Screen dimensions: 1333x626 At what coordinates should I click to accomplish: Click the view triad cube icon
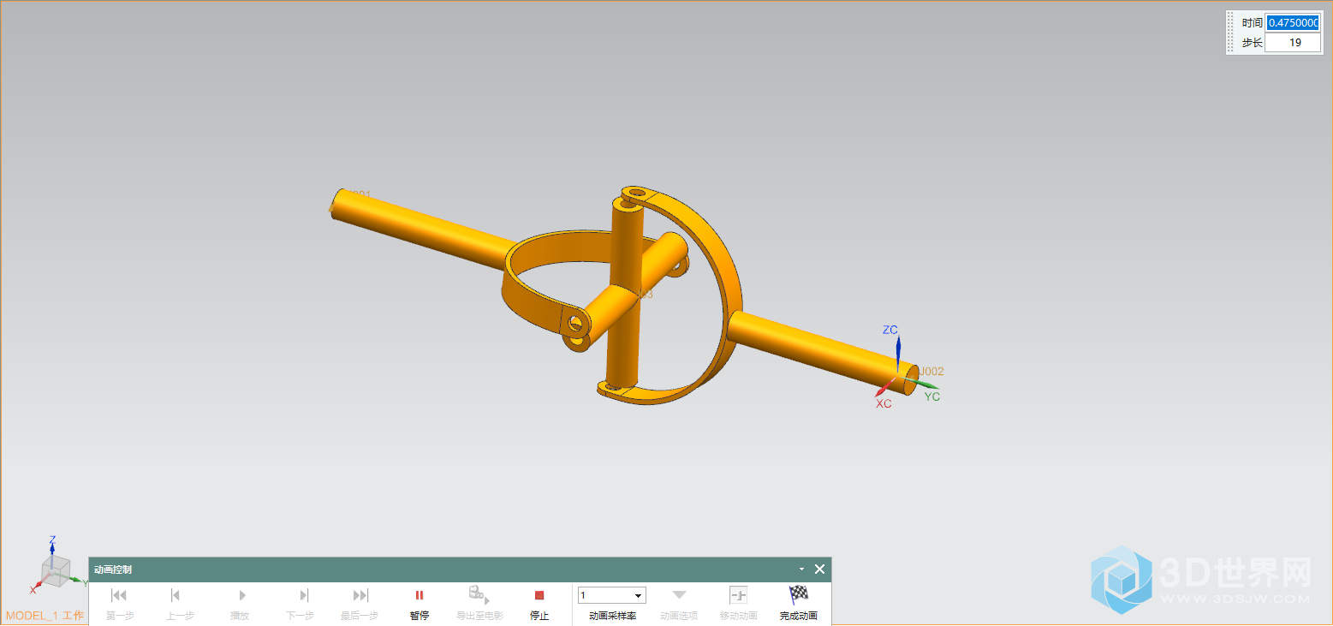coord(57,569)
